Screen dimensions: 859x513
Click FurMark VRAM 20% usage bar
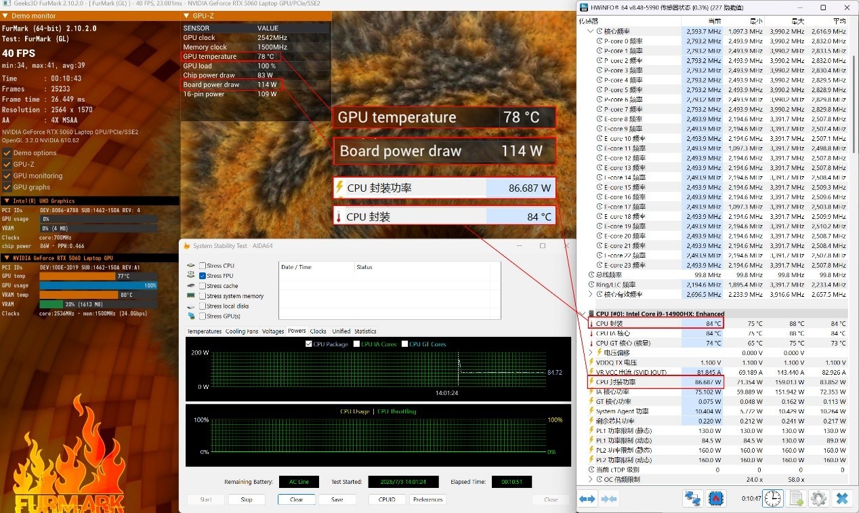98,304
